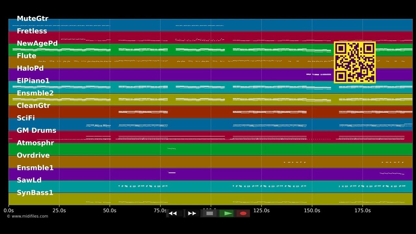Click the 50.0s time axis label

coord(110,211)
